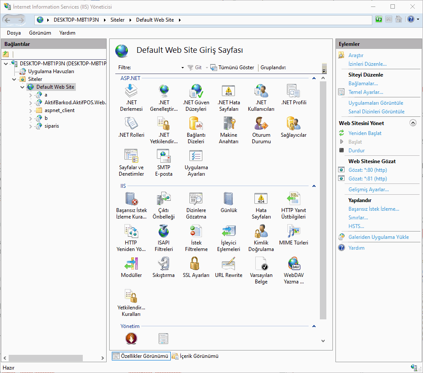
Task: Open Oturum Durumu feature
Action: 261,130
